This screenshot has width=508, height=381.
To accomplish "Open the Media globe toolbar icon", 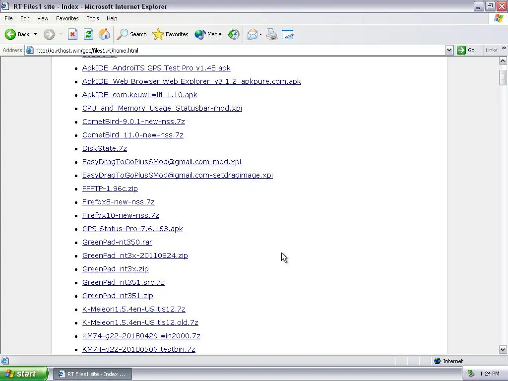I will (x=200, y=34).
